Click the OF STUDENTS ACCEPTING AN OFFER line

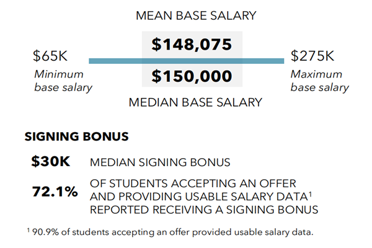coord(192,184)
